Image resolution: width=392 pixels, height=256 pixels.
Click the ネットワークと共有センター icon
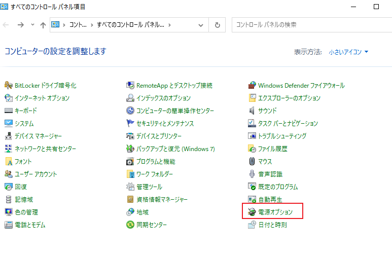tap(9, 149)
